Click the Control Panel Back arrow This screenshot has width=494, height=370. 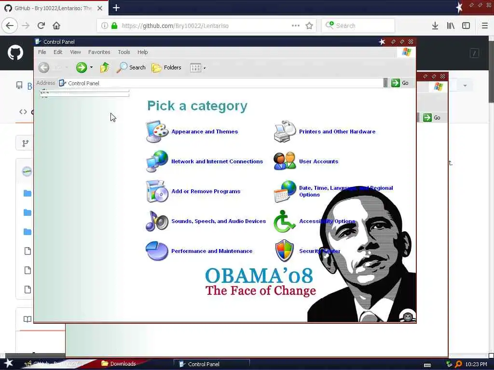pos(44,67)
